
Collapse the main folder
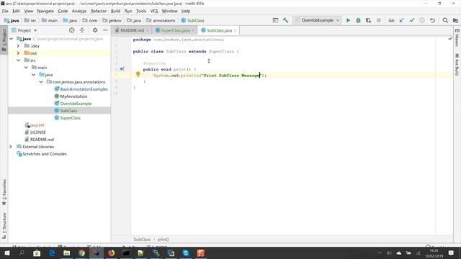[x=26, y=68]
